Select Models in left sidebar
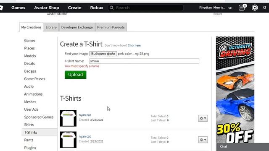269x151 pixels. (x=30, y=56)
